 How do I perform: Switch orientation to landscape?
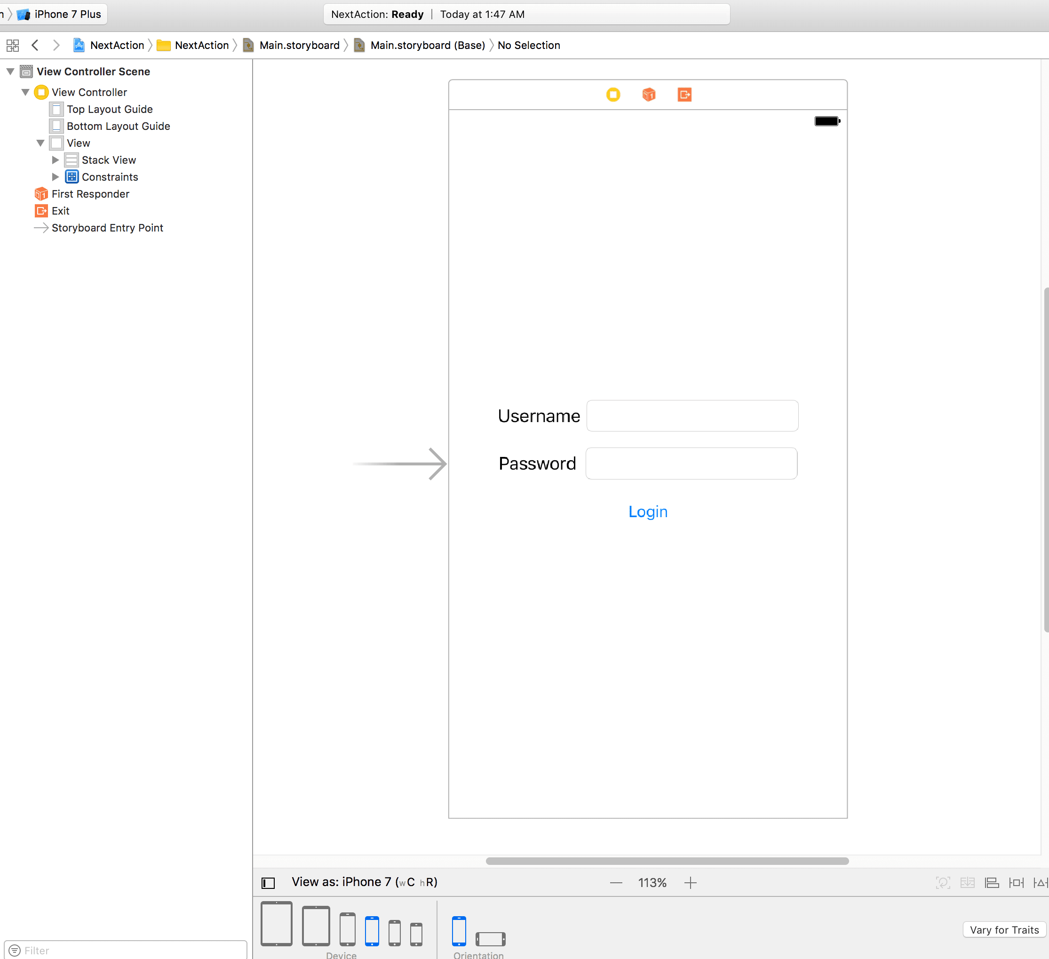490,939
